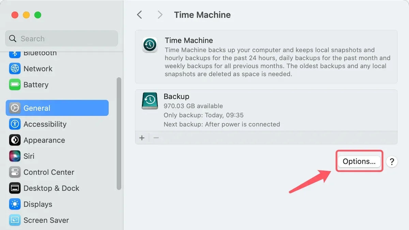
Task: Click the Screen Saver icon
Action: point(15,220)
